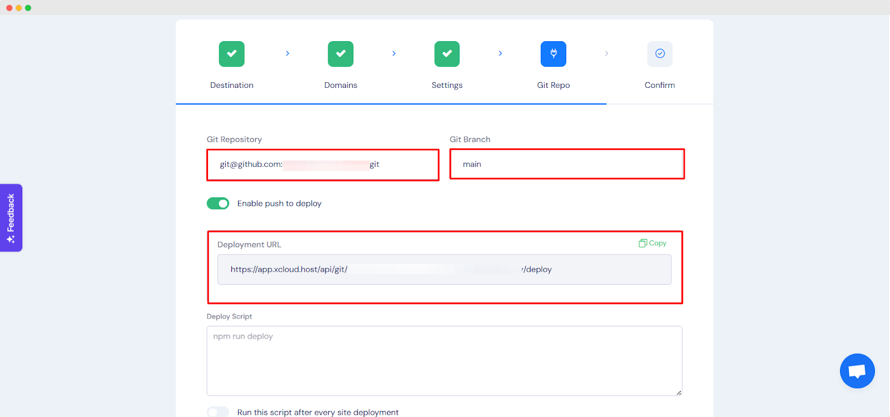Click the copy icon beside Deployment URL
The width and height of the screenshot is (890, 417).
click(x=642, y=244)
